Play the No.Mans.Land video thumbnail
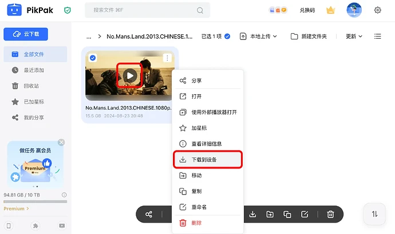Image resolution: width=395 pixels, height=234 pixels. pos(130,75)
